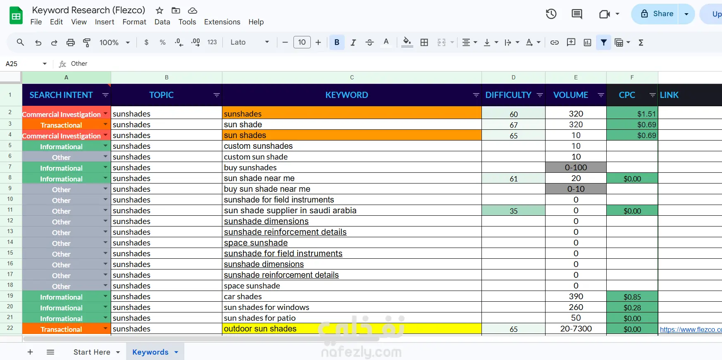Viewport: 722px width, 360px height.
Task: Click the Italic formatting icon
Action: 353,42
